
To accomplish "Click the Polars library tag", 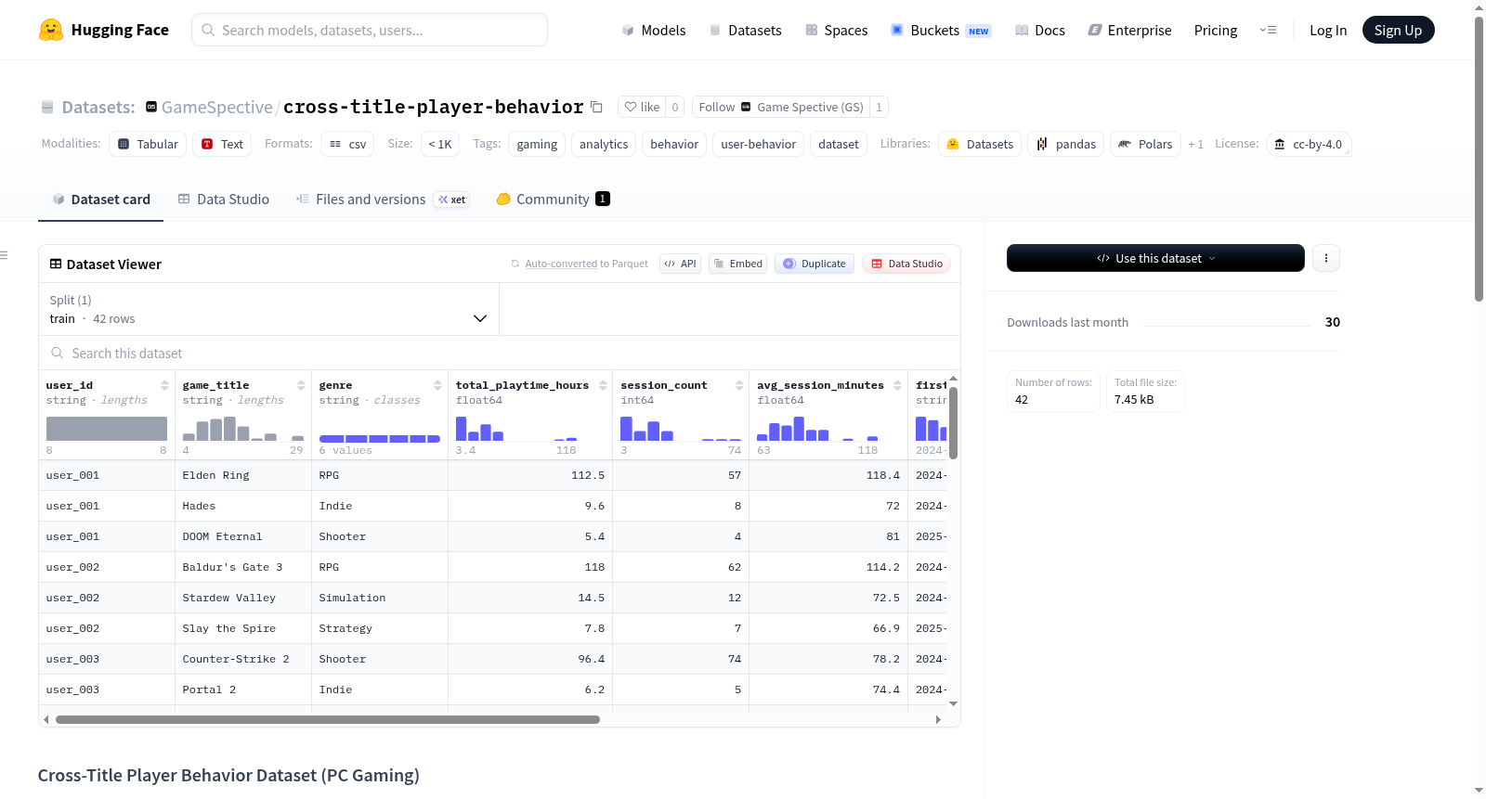I will [1145, 144].
